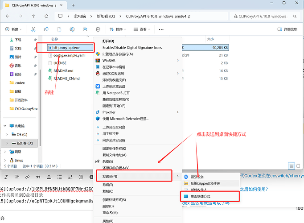This screenshot has height=223, width=304.
Task: Select README_CN.md file
Action: pos(64,78)
